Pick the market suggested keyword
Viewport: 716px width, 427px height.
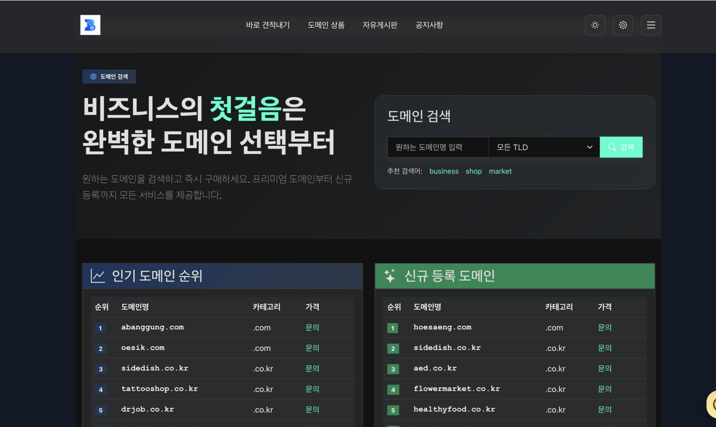pyautogui.click(x=500, y=171)
